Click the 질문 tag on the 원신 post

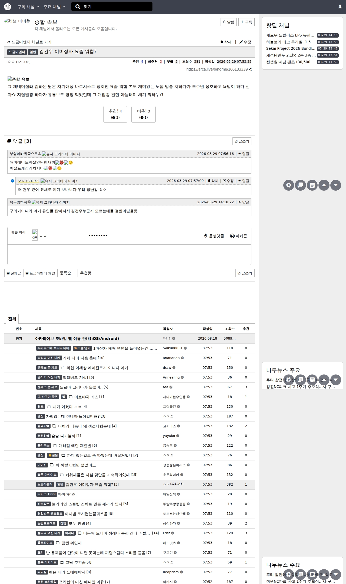tap(53, 456)
